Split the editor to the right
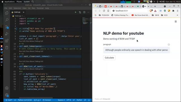Screen dimensions: 181x102 pos(84,12)
